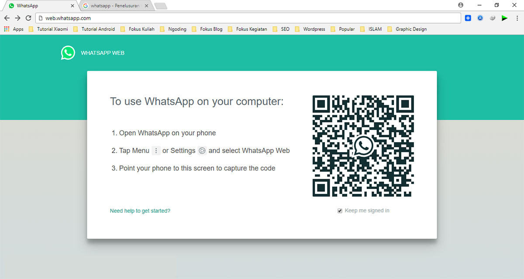Click the WhatsApp Web logo
This screenshot has width=524, height=279.
pos(68,53)
